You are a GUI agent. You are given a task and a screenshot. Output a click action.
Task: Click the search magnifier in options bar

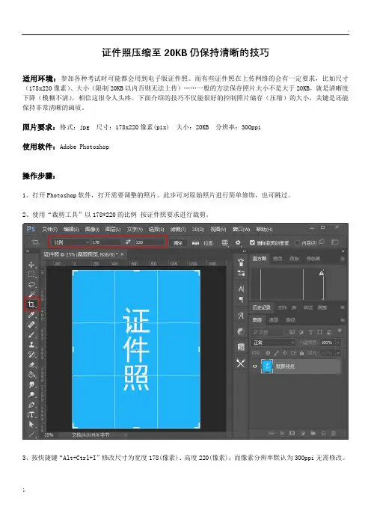(x=322, y=242)
